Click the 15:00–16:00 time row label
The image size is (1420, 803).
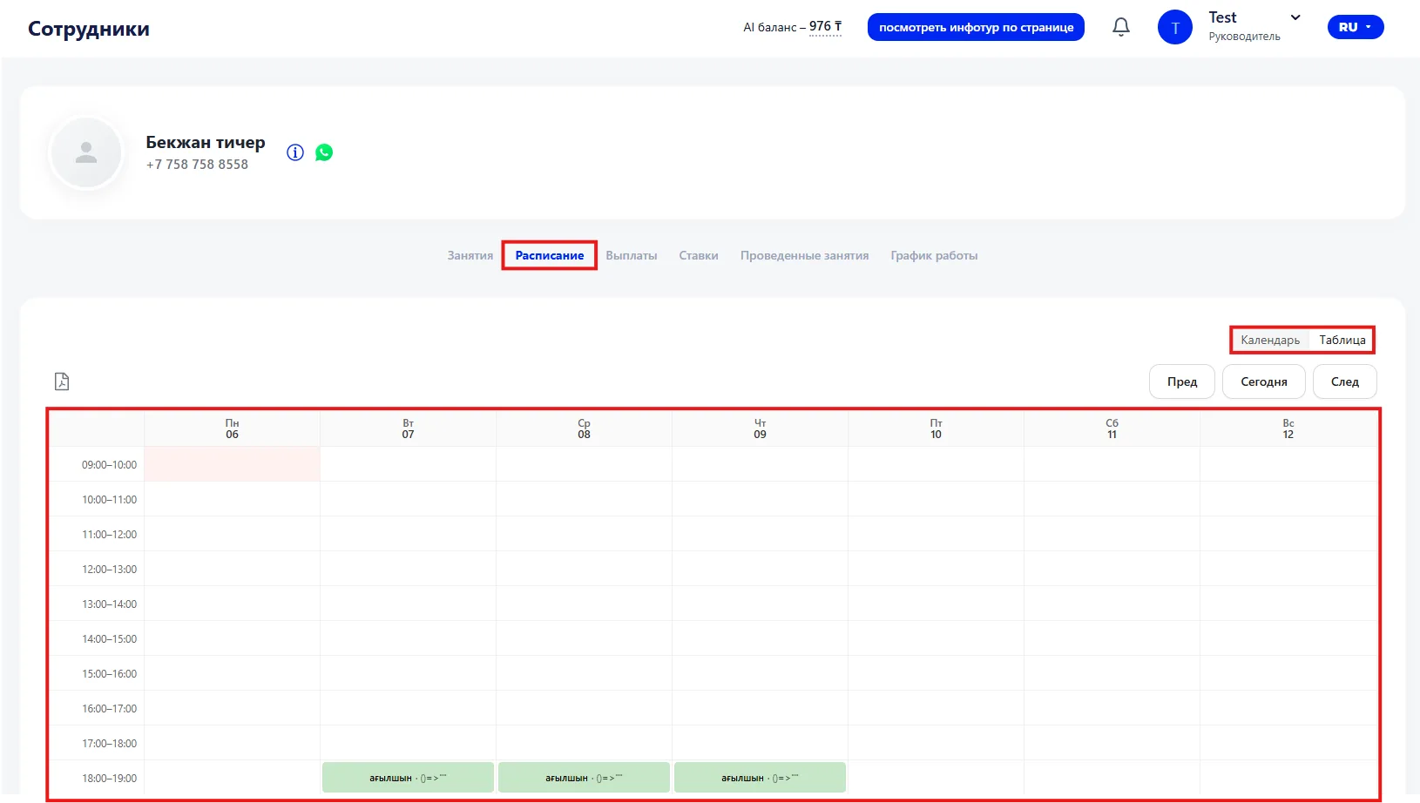[x=109, y=673]
